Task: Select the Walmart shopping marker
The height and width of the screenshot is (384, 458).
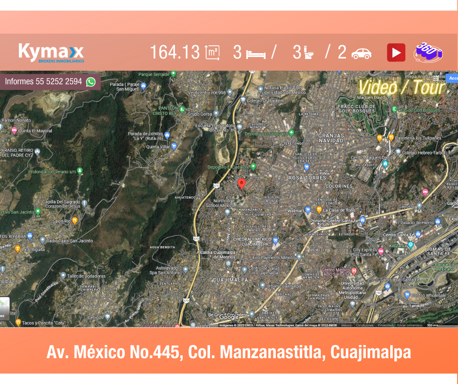Action: pos(307,210)
